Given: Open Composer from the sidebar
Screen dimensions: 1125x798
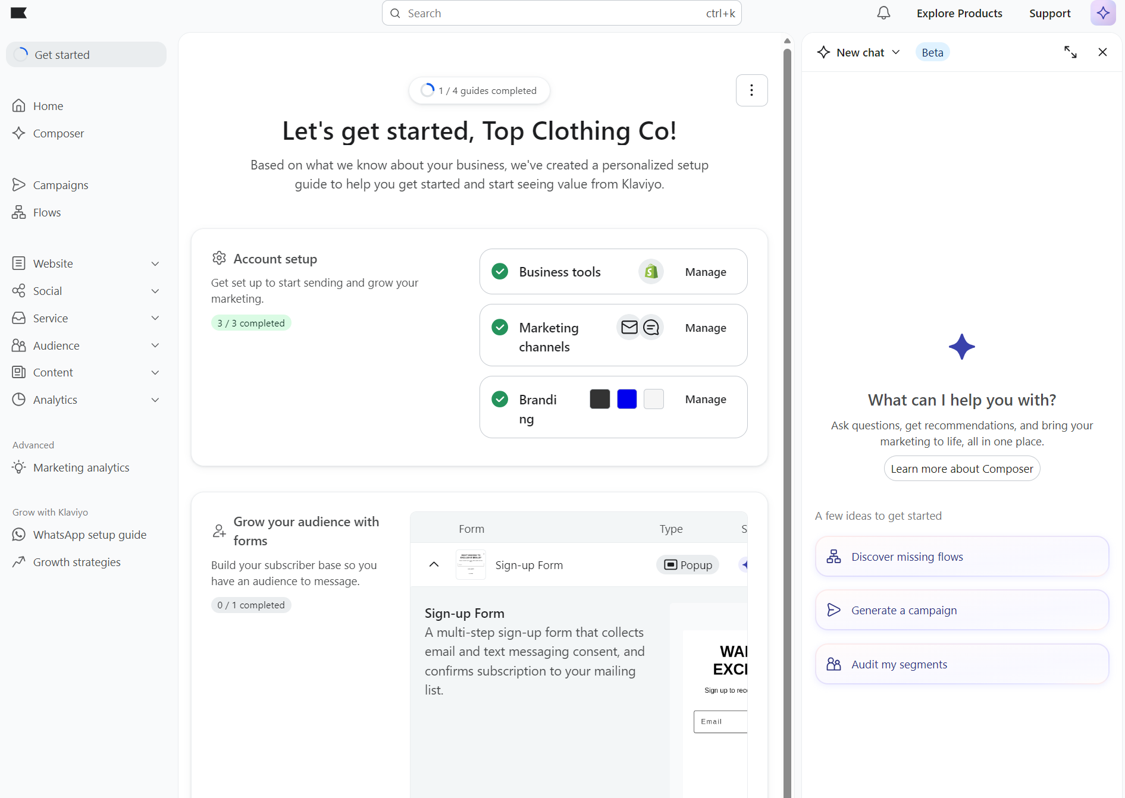Looking at the screenshot, I should click(x=58, y=133).
